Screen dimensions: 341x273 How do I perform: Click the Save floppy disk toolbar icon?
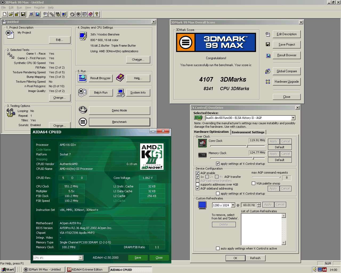pyautogui.click(x=23, y=14)
